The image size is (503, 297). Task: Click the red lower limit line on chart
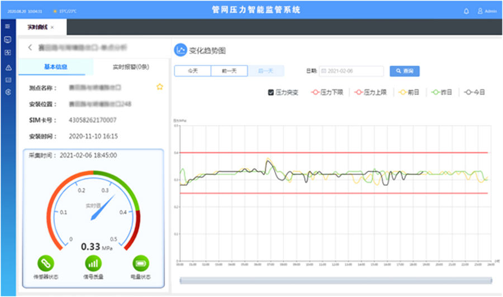click(x=334, y=193)
